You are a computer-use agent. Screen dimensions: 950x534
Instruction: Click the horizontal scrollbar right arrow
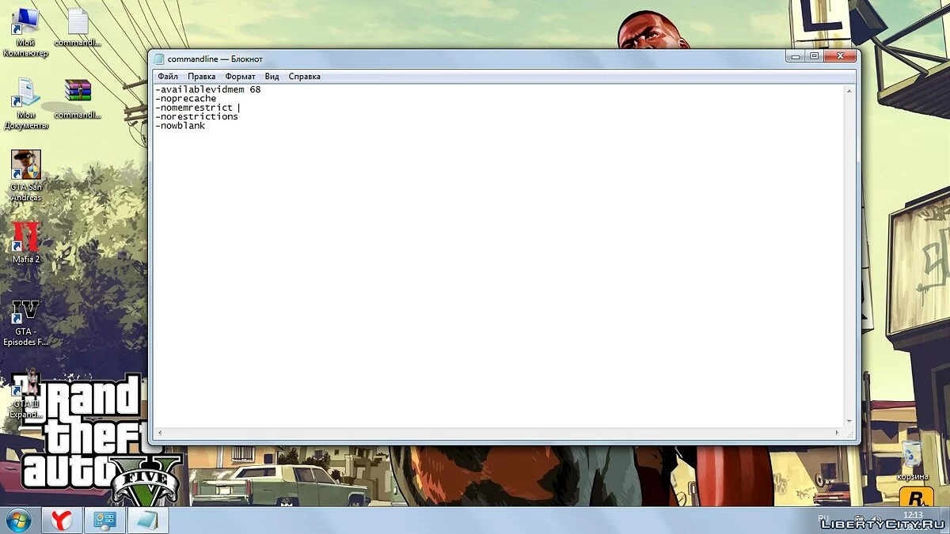coord(838,433)
